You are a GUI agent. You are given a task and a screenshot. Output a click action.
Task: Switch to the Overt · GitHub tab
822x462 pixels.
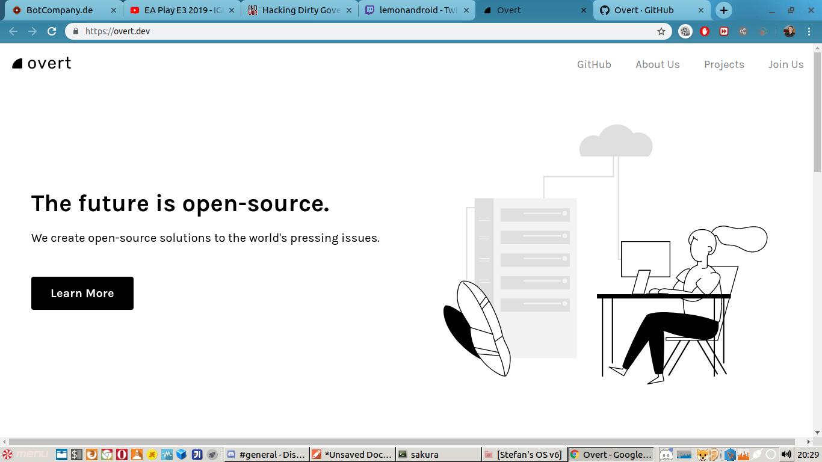(x=643, y=10)
